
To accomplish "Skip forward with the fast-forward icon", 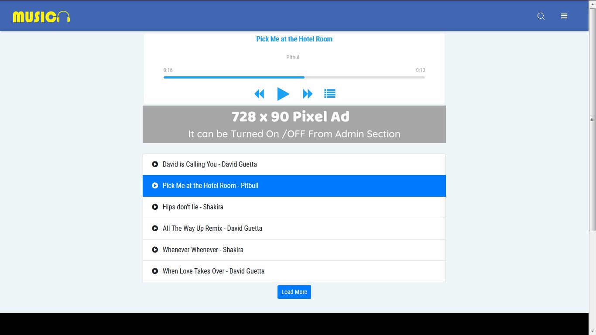I will click(x=308, y=93).
